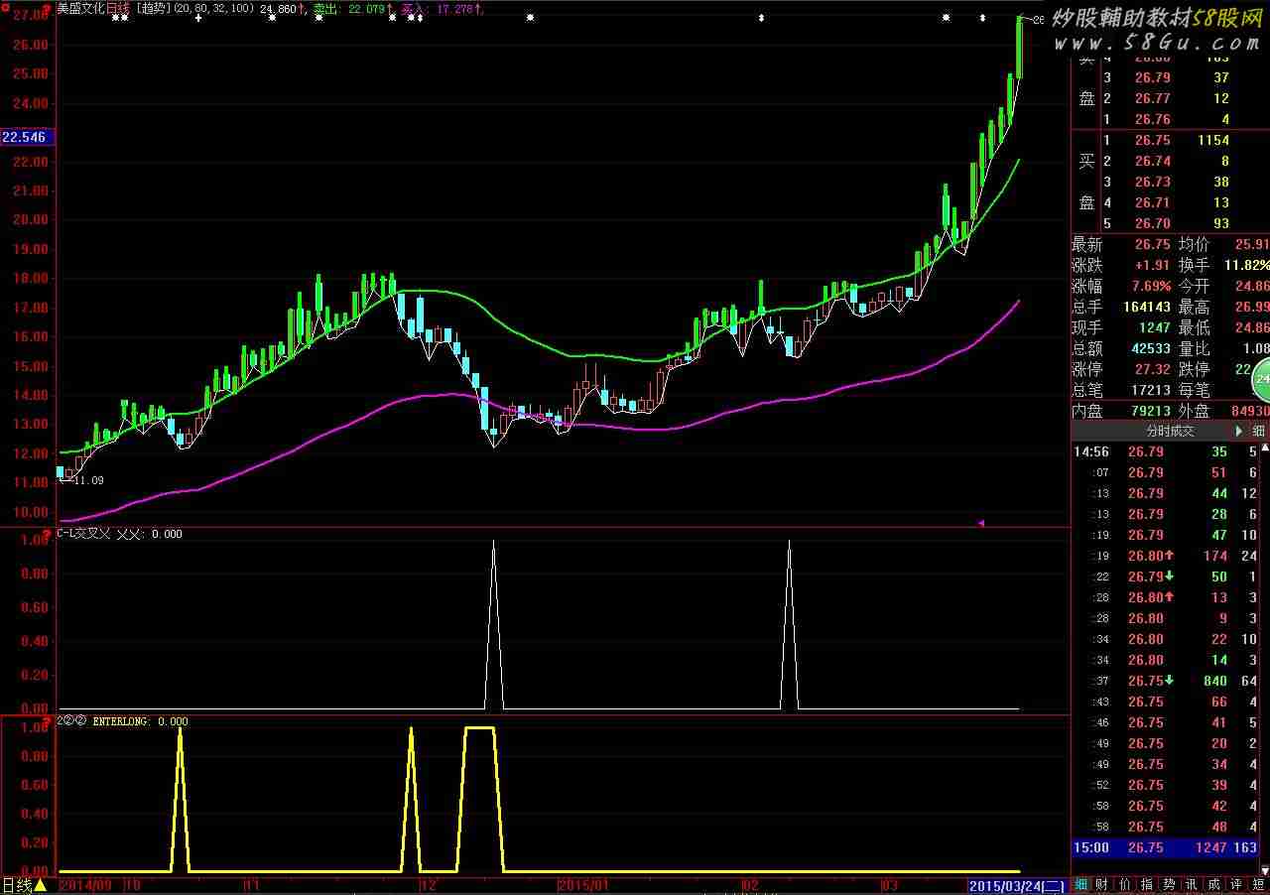Click the 买入: 17.278 value label
The width and height of the screenshot is (1270, 895).
pyautogui.click(x=441, y=8)
